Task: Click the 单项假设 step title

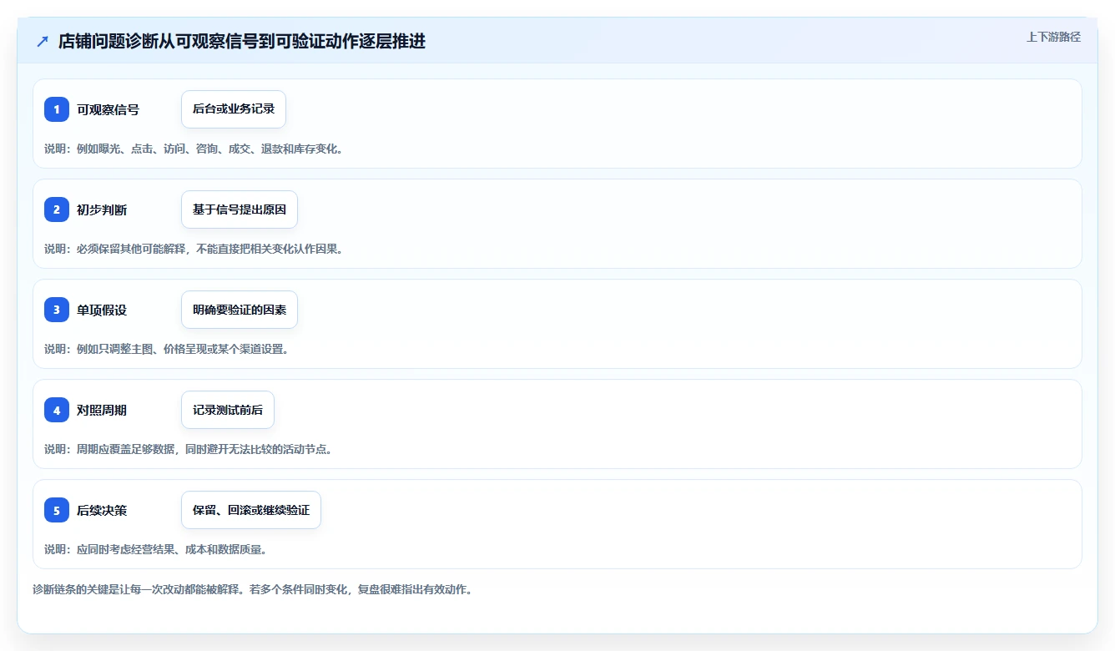Action: [x=102, y=310]
